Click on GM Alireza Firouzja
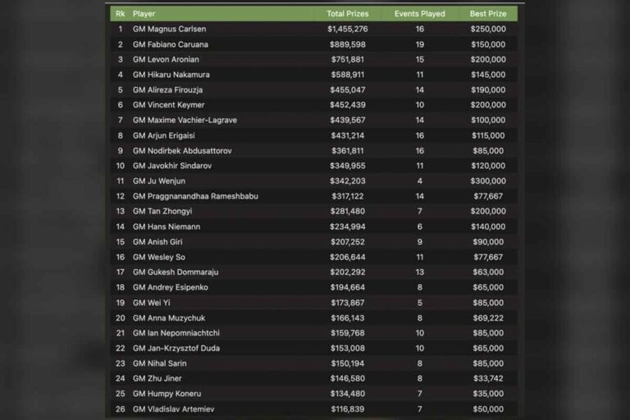Screen dimensions: 630x420 point(168,90)
